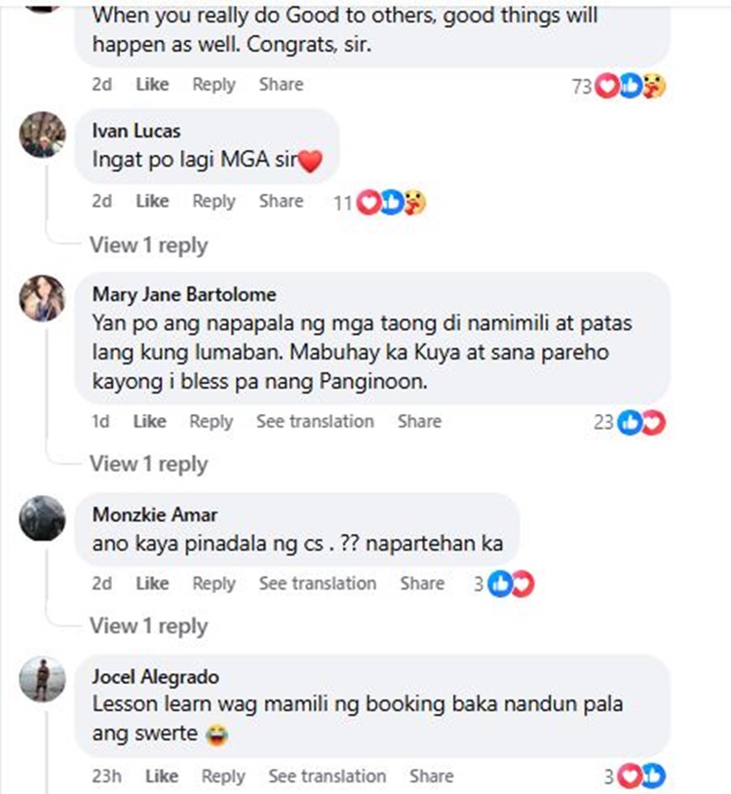Expand View 1 reply under Monzkie Amar
Image resolution: width=731 pixels, height=794 pixels.
149,626
